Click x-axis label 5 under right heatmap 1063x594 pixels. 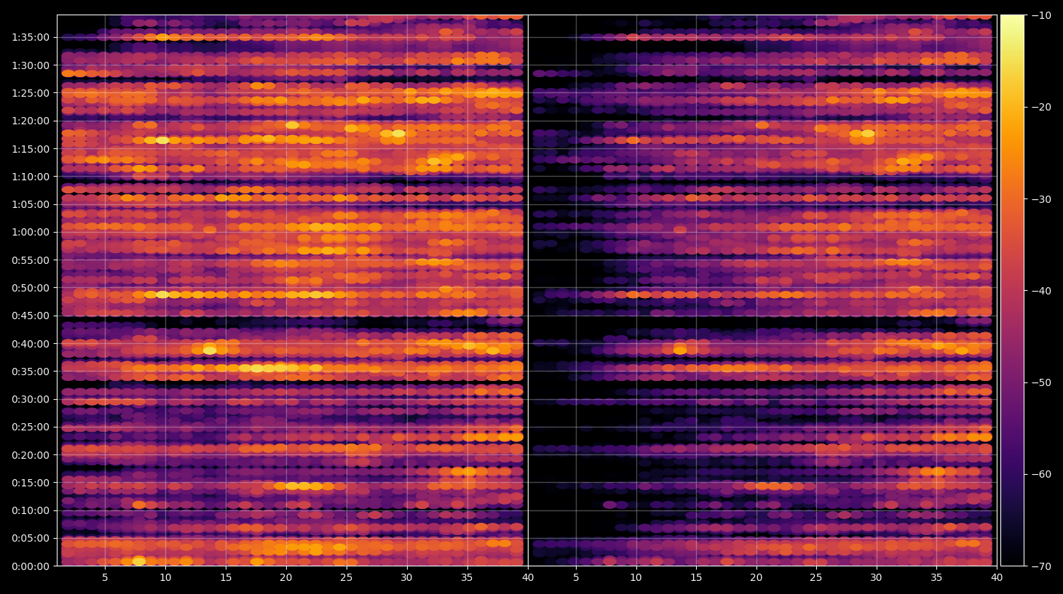(576, 578)
